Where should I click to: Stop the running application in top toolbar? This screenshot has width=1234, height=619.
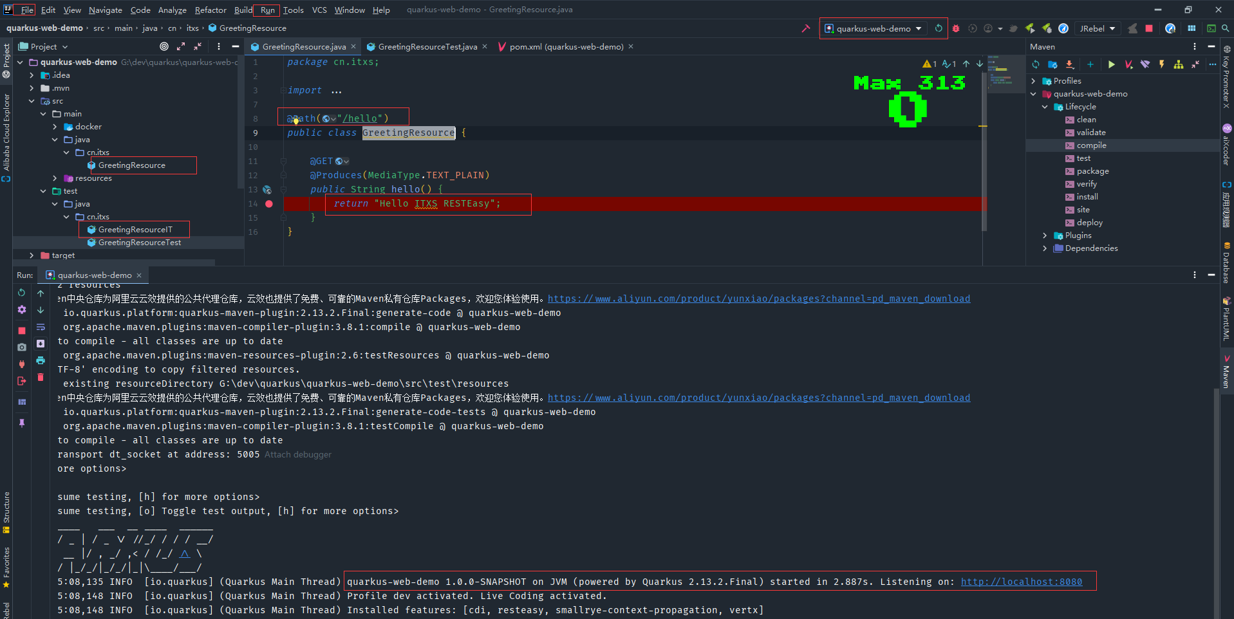coord(1149,28)
